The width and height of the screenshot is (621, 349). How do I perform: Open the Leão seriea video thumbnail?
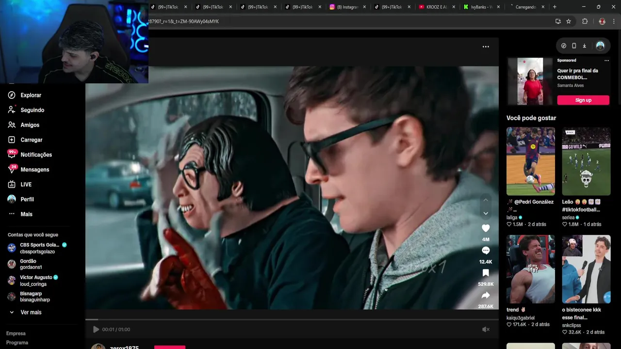coord(586,161)
